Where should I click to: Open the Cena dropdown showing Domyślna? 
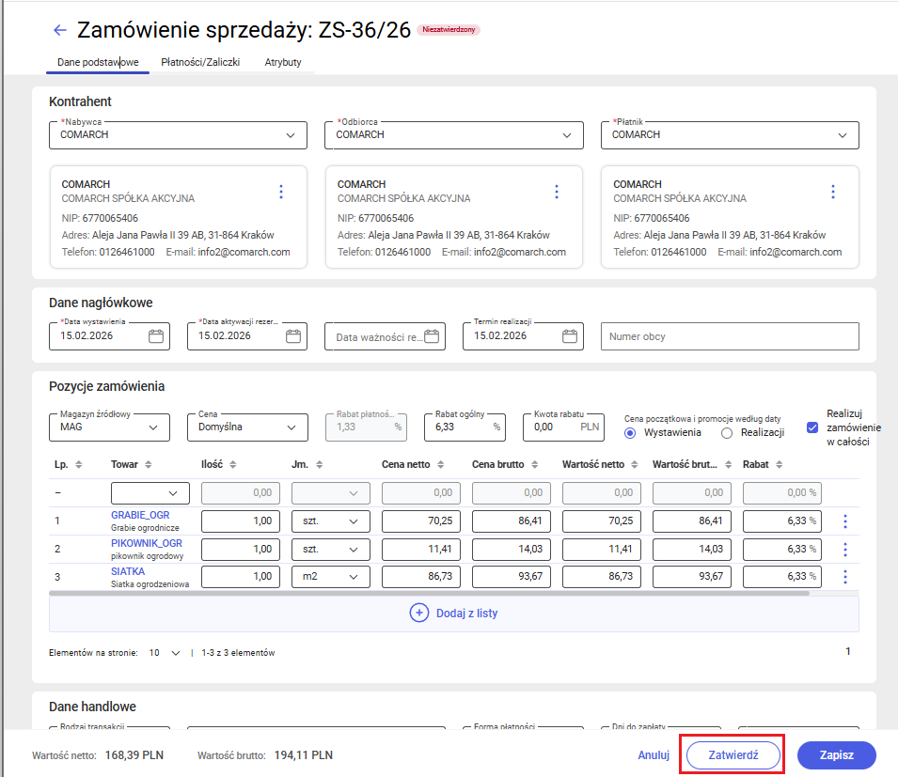point(292,427)
